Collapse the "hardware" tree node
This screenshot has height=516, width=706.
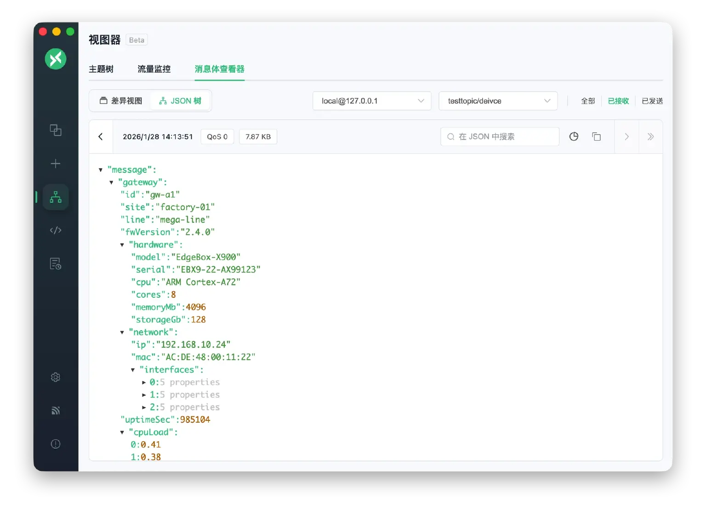[x=122, y=245]
